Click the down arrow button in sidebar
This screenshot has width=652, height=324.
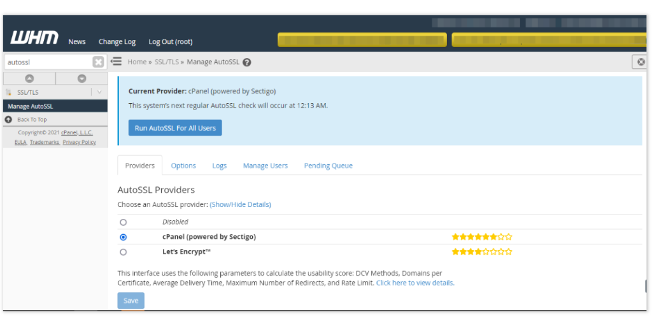(81, 78)
